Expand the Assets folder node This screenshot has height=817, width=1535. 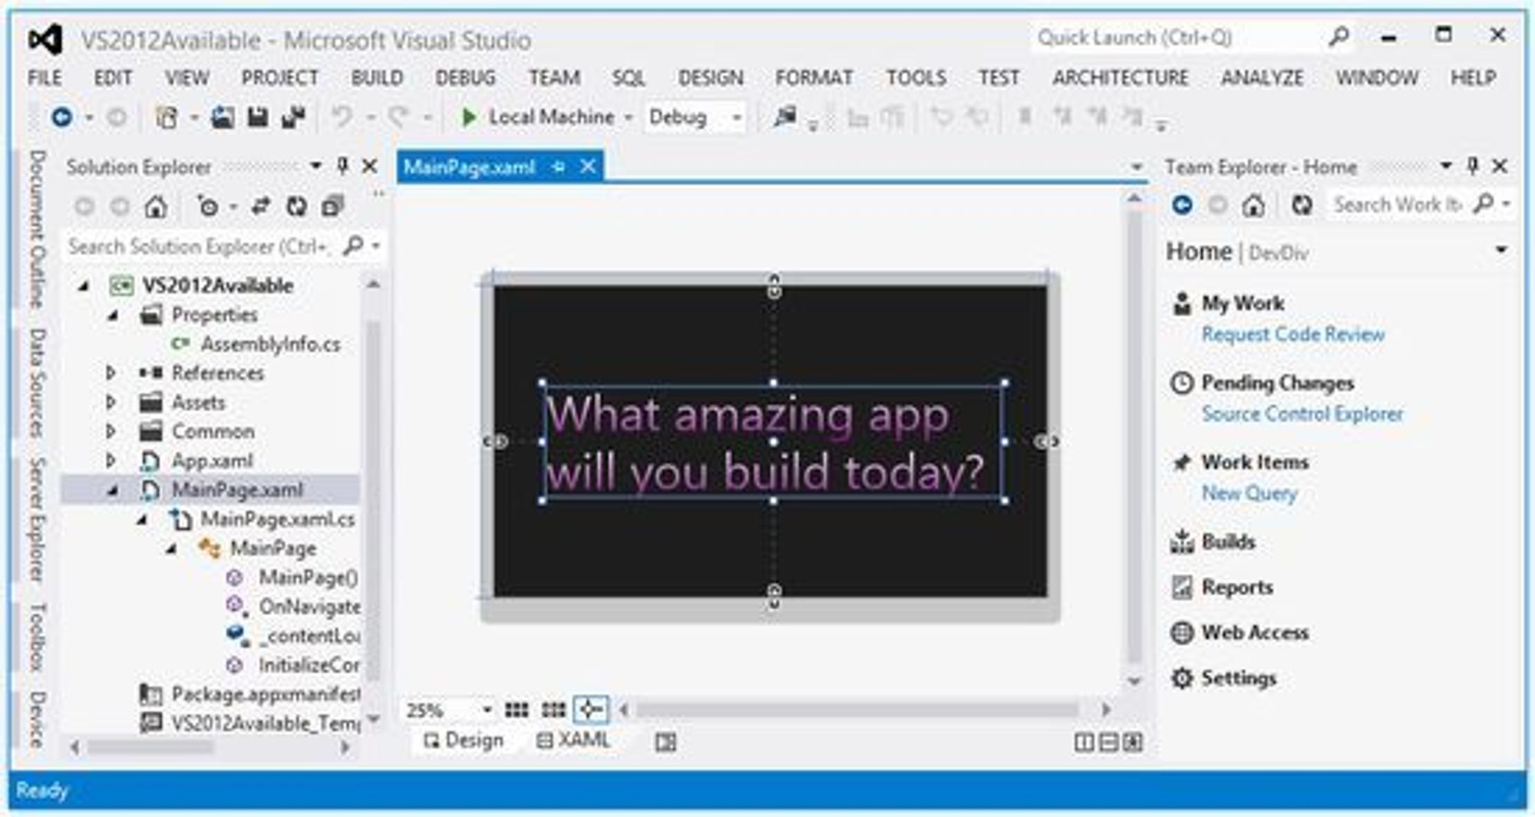(111, 402)
